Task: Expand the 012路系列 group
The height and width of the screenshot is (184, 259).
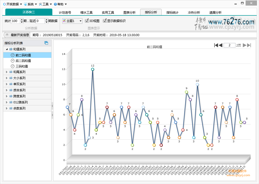Action: click(x=7, y=102)
